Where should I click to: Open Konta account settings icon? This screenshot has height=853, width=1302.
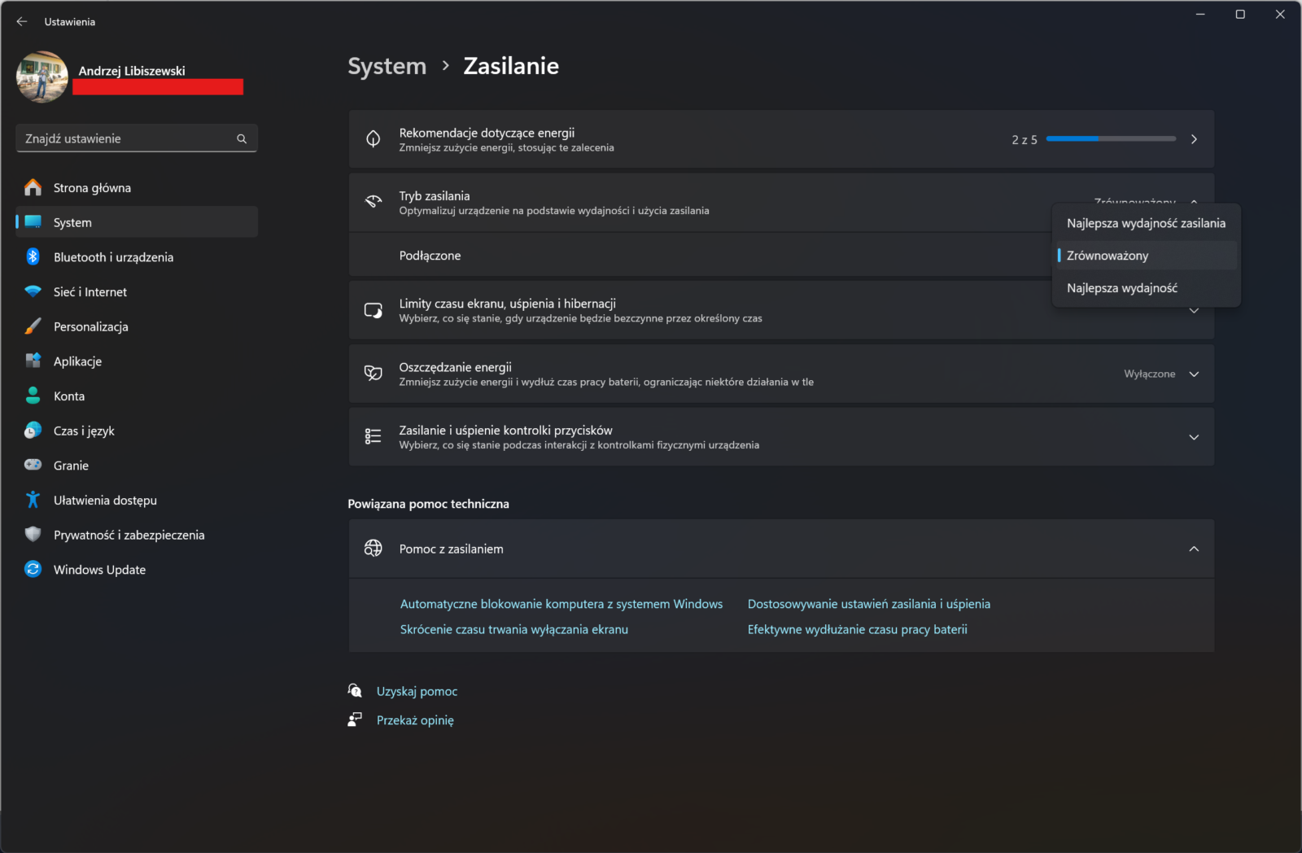pyautogui.click(x=33, y=396)
